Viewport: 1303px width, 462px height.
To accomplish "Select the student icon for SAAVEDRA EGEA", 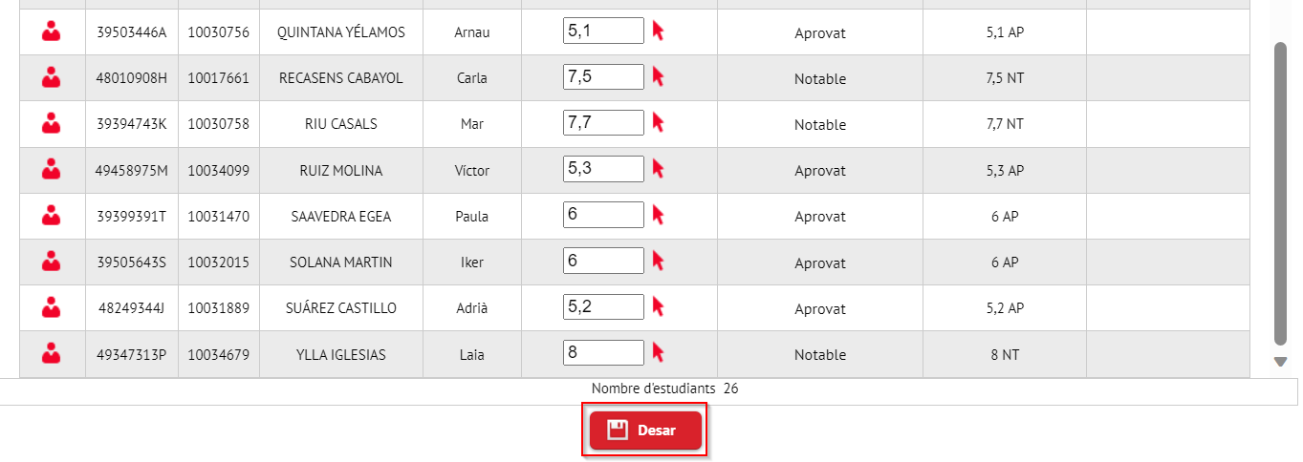I will 52,215.
